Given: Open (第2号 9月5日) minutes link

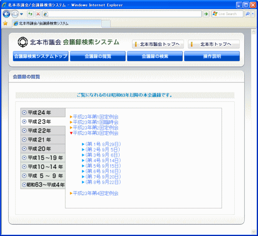Looking at the screenshot, I should [x=102, y=150].
